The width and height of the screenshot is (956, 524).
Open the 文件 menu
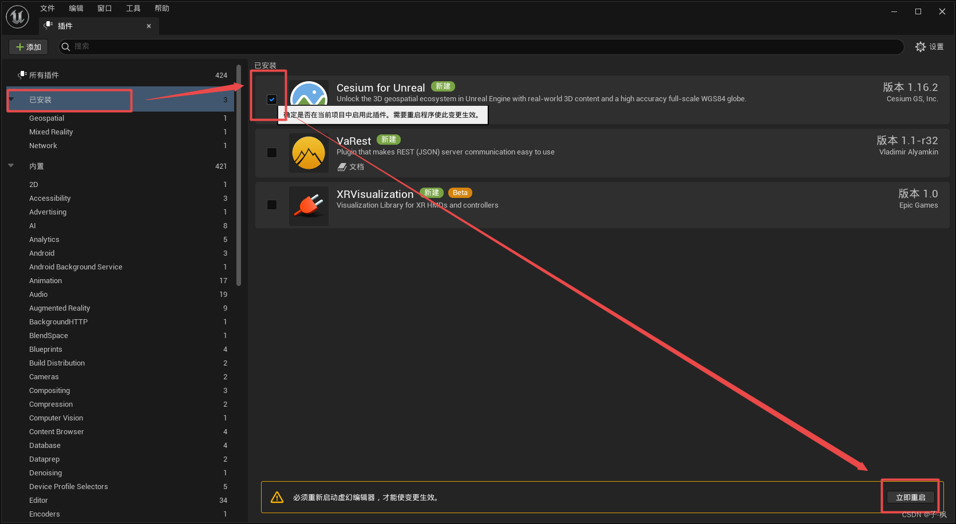click(x=48, y=8)
